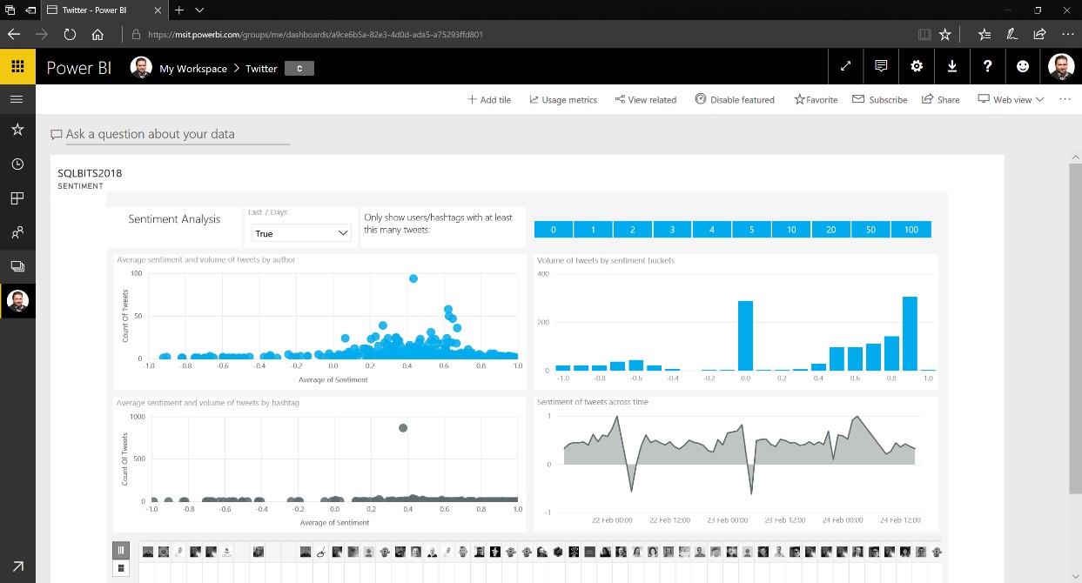The height and width of the screenshot is (583, 1082).
Task: Click Ask a question about your data
Action: point(170,133)
